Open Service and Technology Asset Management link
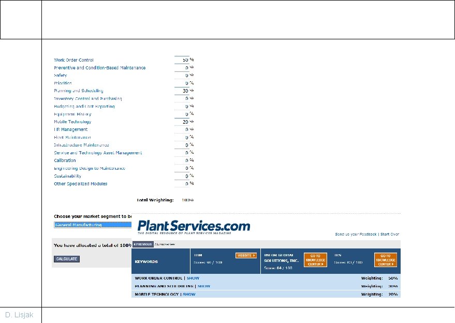455x323 pixels. (98, 153)
